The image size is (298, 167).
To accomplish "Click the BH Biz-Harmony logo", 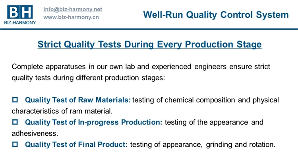I will 20,15.
